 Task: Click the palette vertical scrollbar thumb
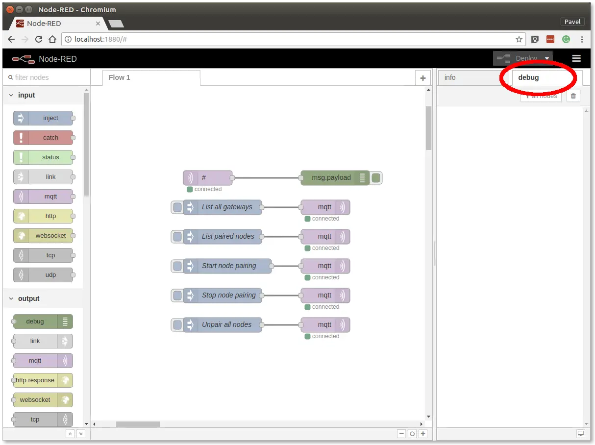pyautogui.click(x=86, y=144)
